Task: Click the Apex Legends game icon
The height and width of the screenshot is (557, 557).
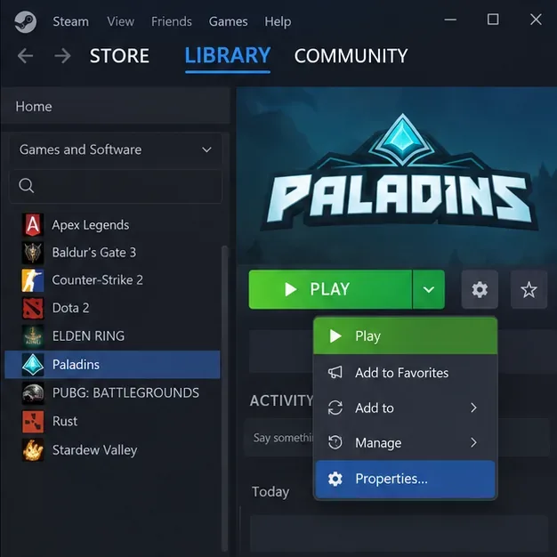Action: click(x=33, y=225)
